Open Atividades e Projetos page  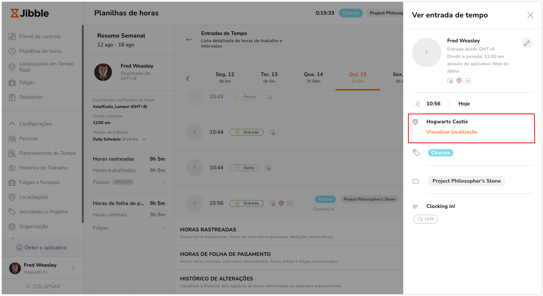[44, 212]
